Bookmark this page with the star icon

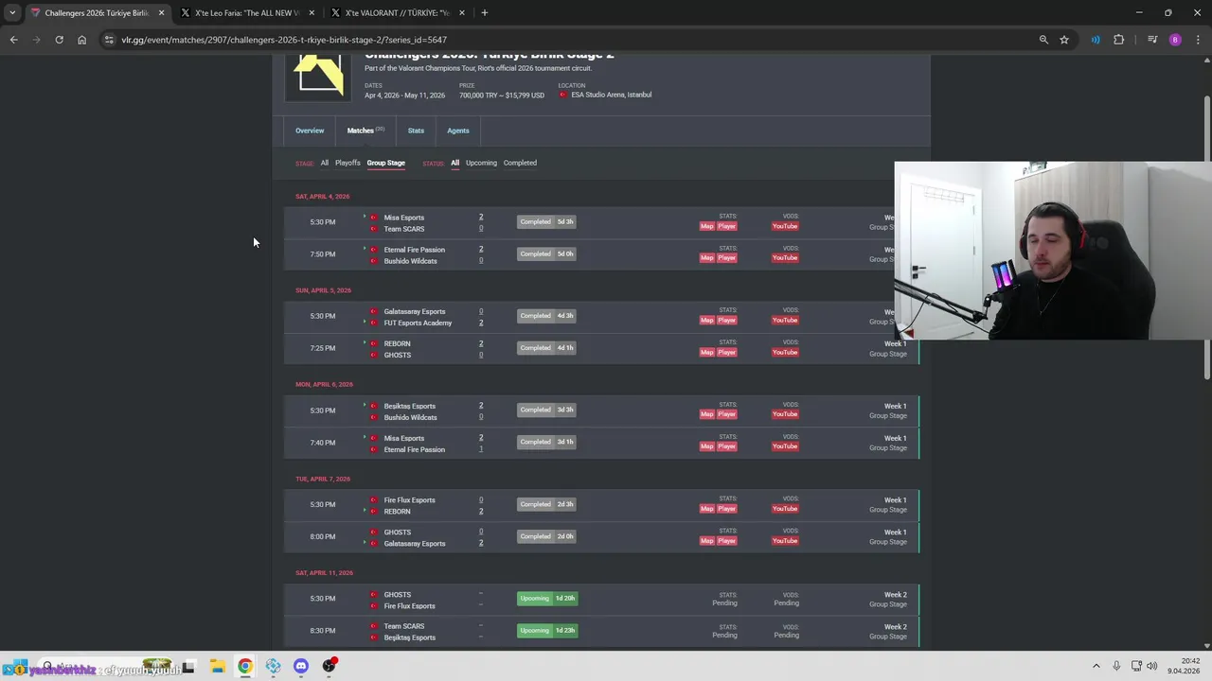point(1064,40)
